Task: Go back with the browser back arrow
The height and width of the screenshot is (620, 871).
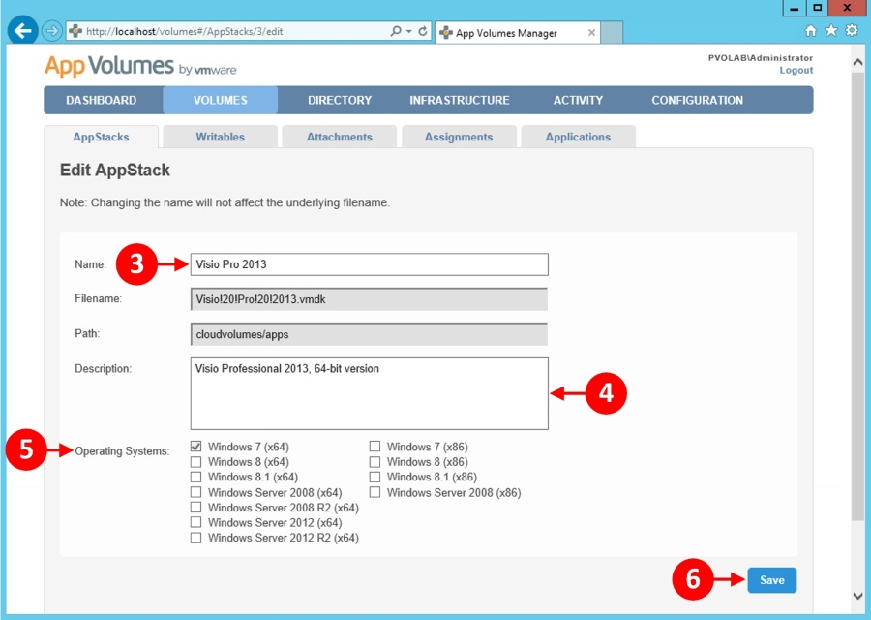Action: pos(23,31)
